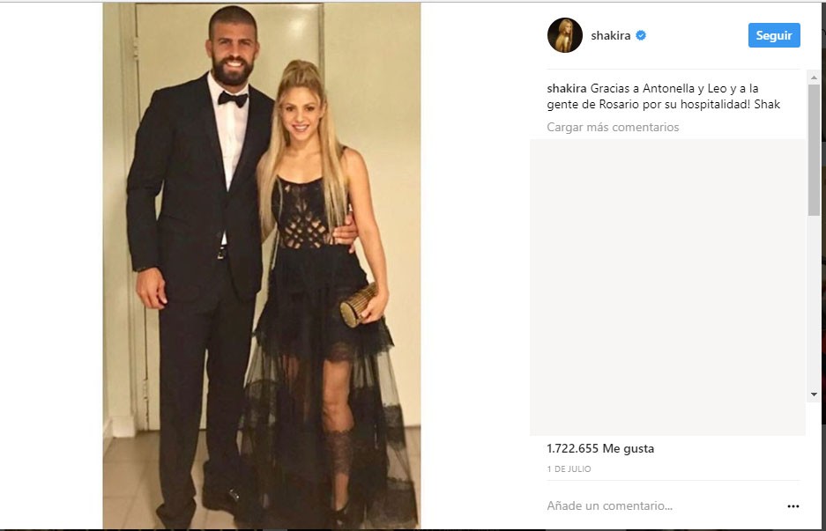
Task: Click the scrollbar up arrow
Action: pos(814,77)
